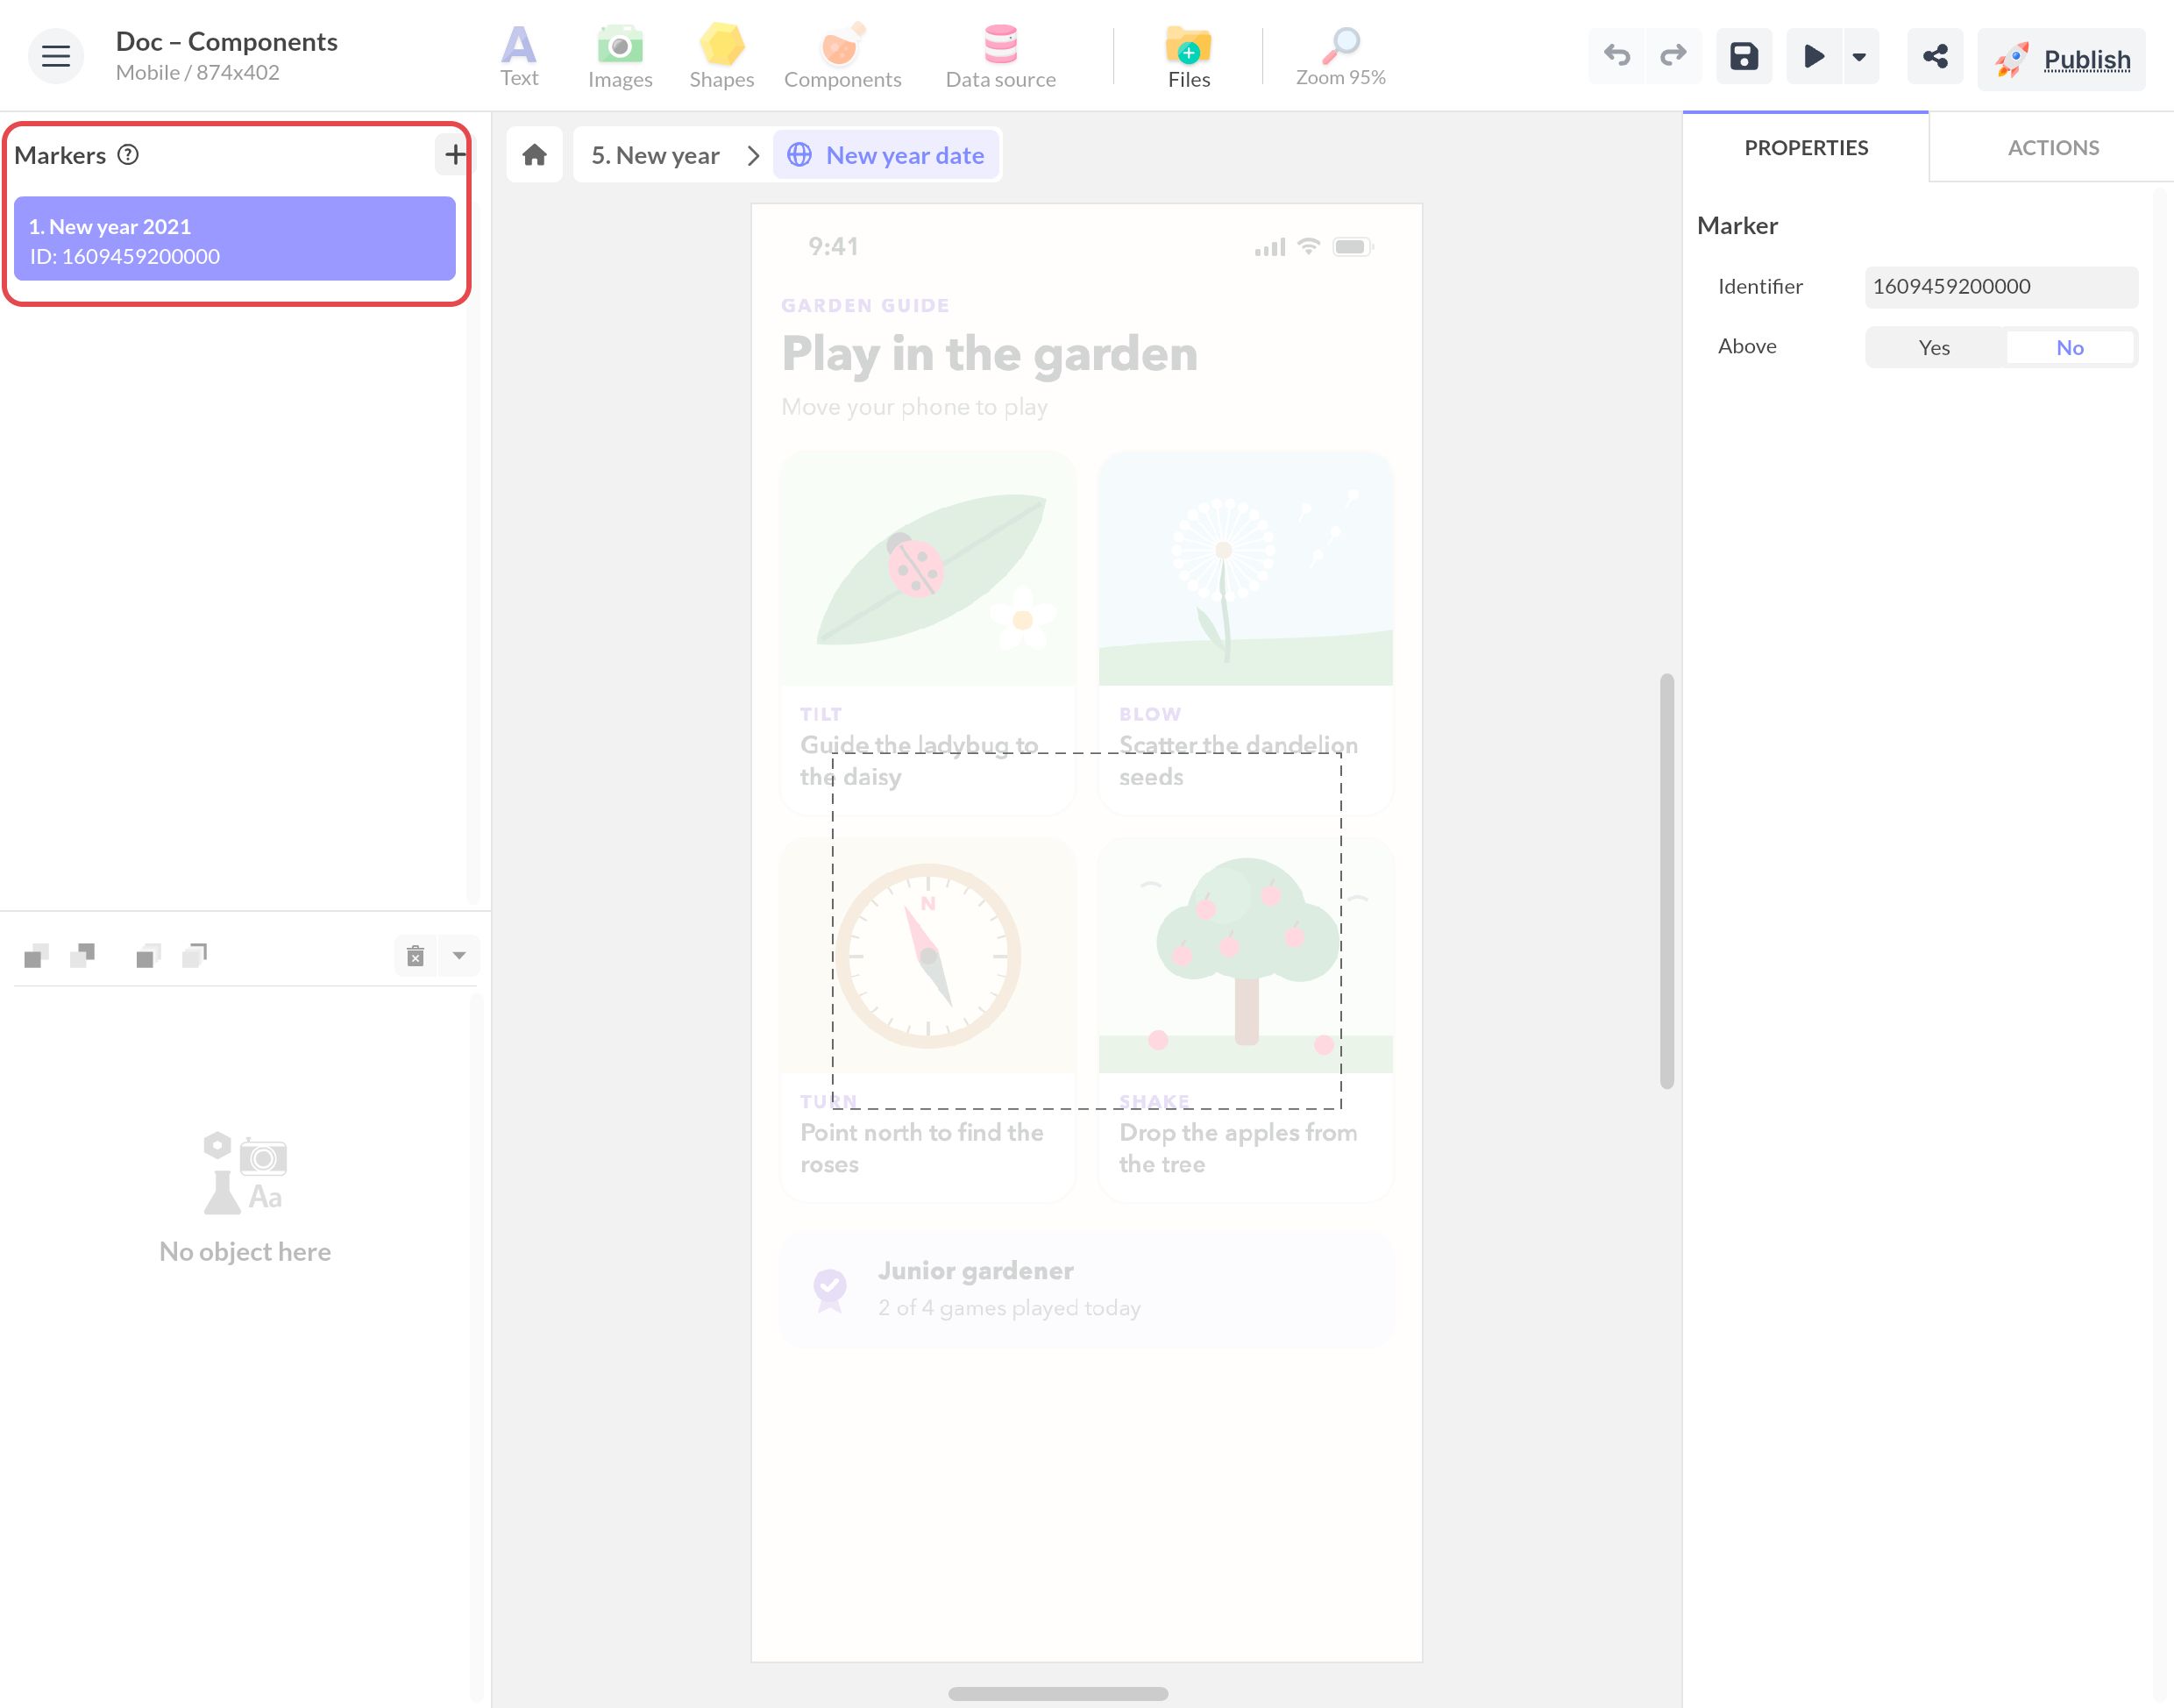This screenshot has height=1708, width=2174.
Task: Select the Play in the garden heading
Action: 990,354
